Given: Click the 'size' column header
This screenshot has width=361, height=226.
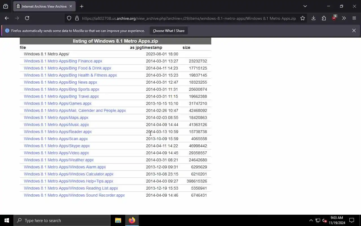Looking at the screenshot, I should 186,47.
